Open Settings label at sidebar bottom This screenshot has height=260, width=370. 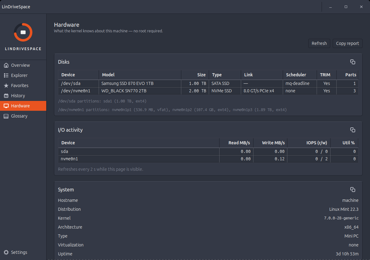19,252
